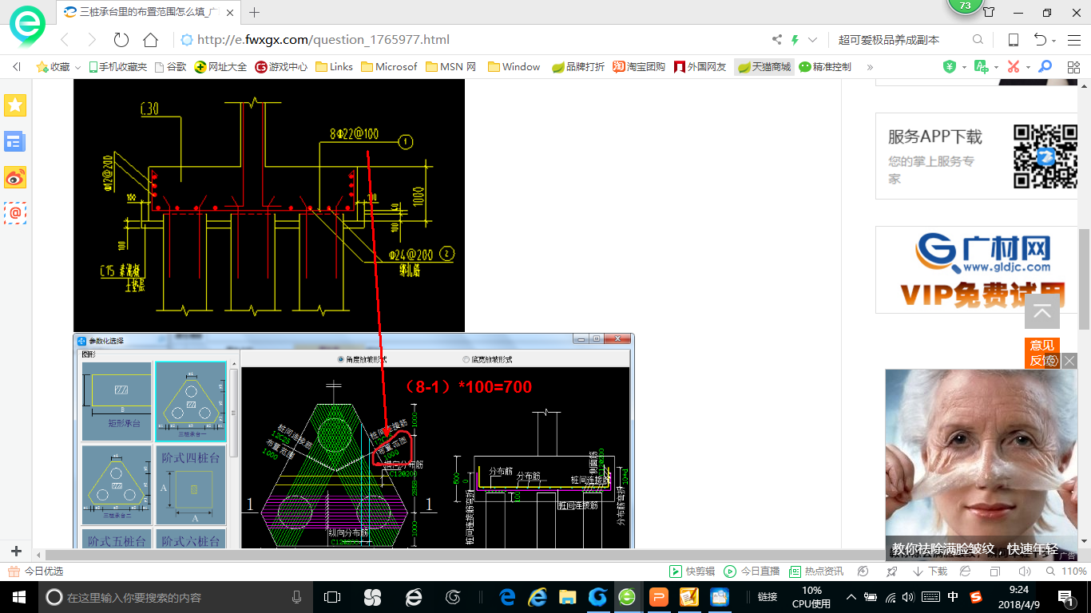
Task: Open the 品牌打折 bookmark
Action: tap(578, 67)
